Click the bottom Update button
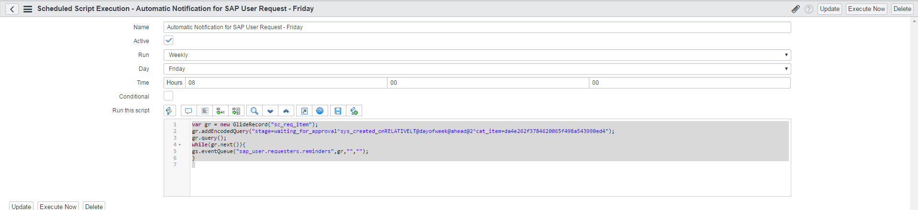The width and height of the screenshot is (918, 210). 22,207
